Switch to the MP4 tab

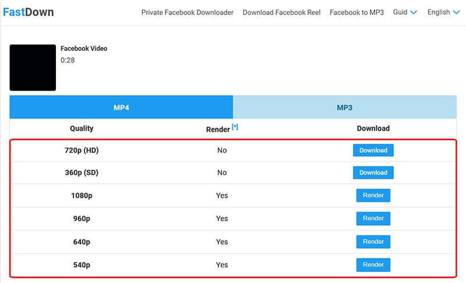[121, 107]
